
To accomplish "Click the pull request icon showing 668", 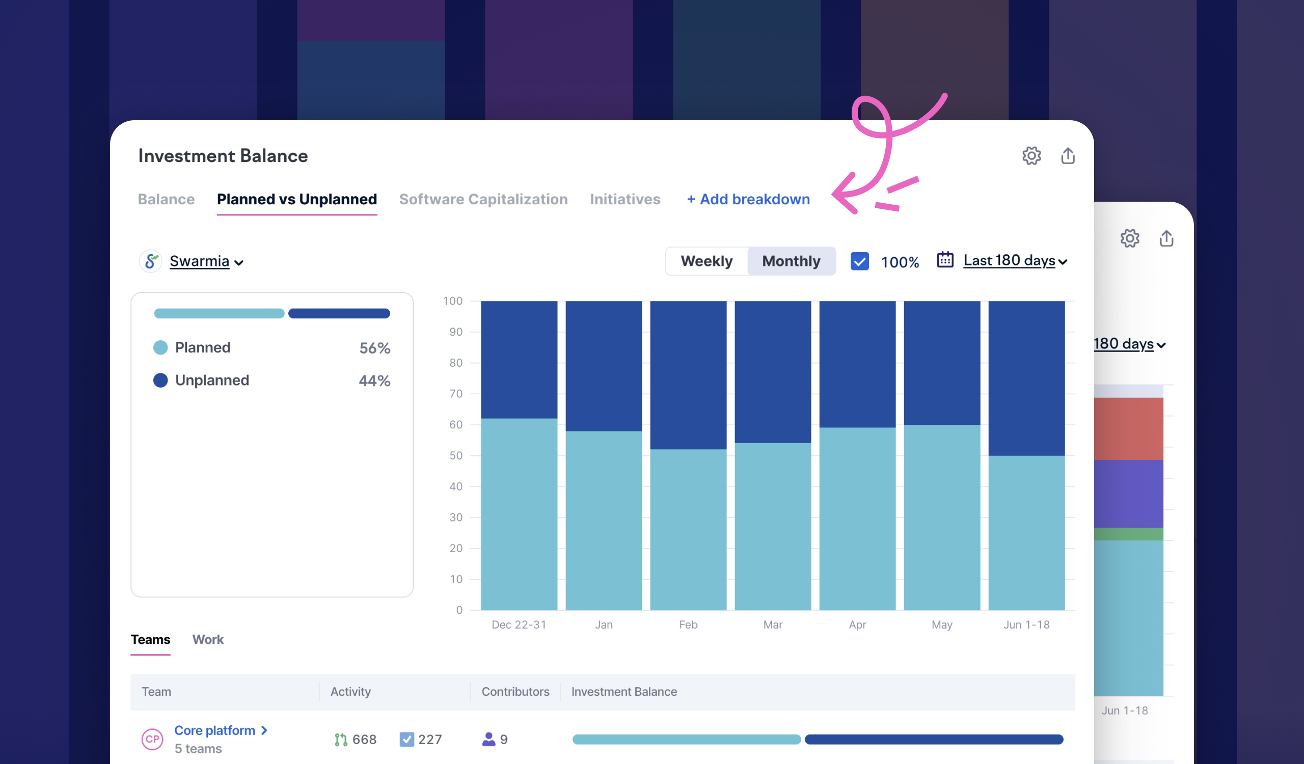I will (340, 740).
